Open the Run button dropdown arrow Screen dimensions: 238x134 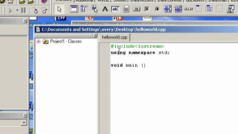click(x=17, y=10)
